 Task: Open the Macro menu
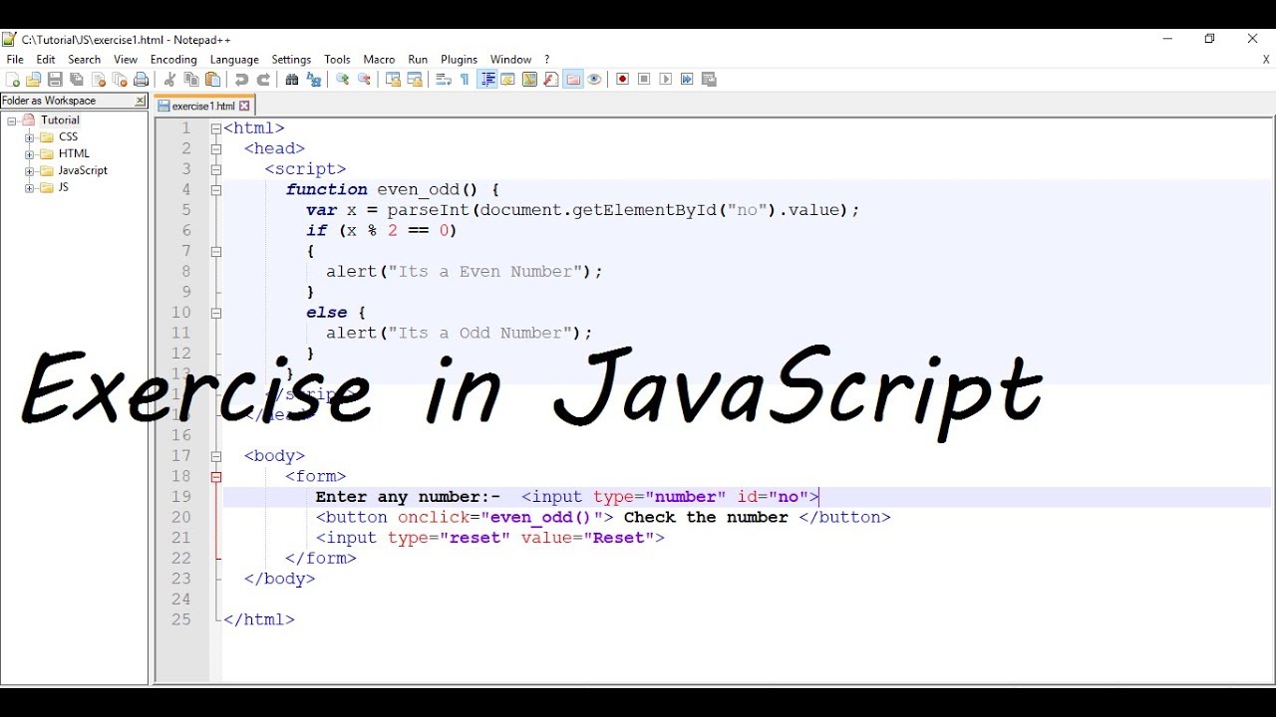[379, 60]
